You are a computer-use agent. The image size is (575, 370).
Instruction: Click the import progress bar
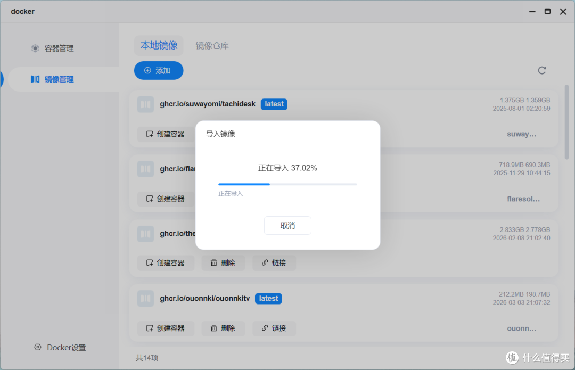287,184
